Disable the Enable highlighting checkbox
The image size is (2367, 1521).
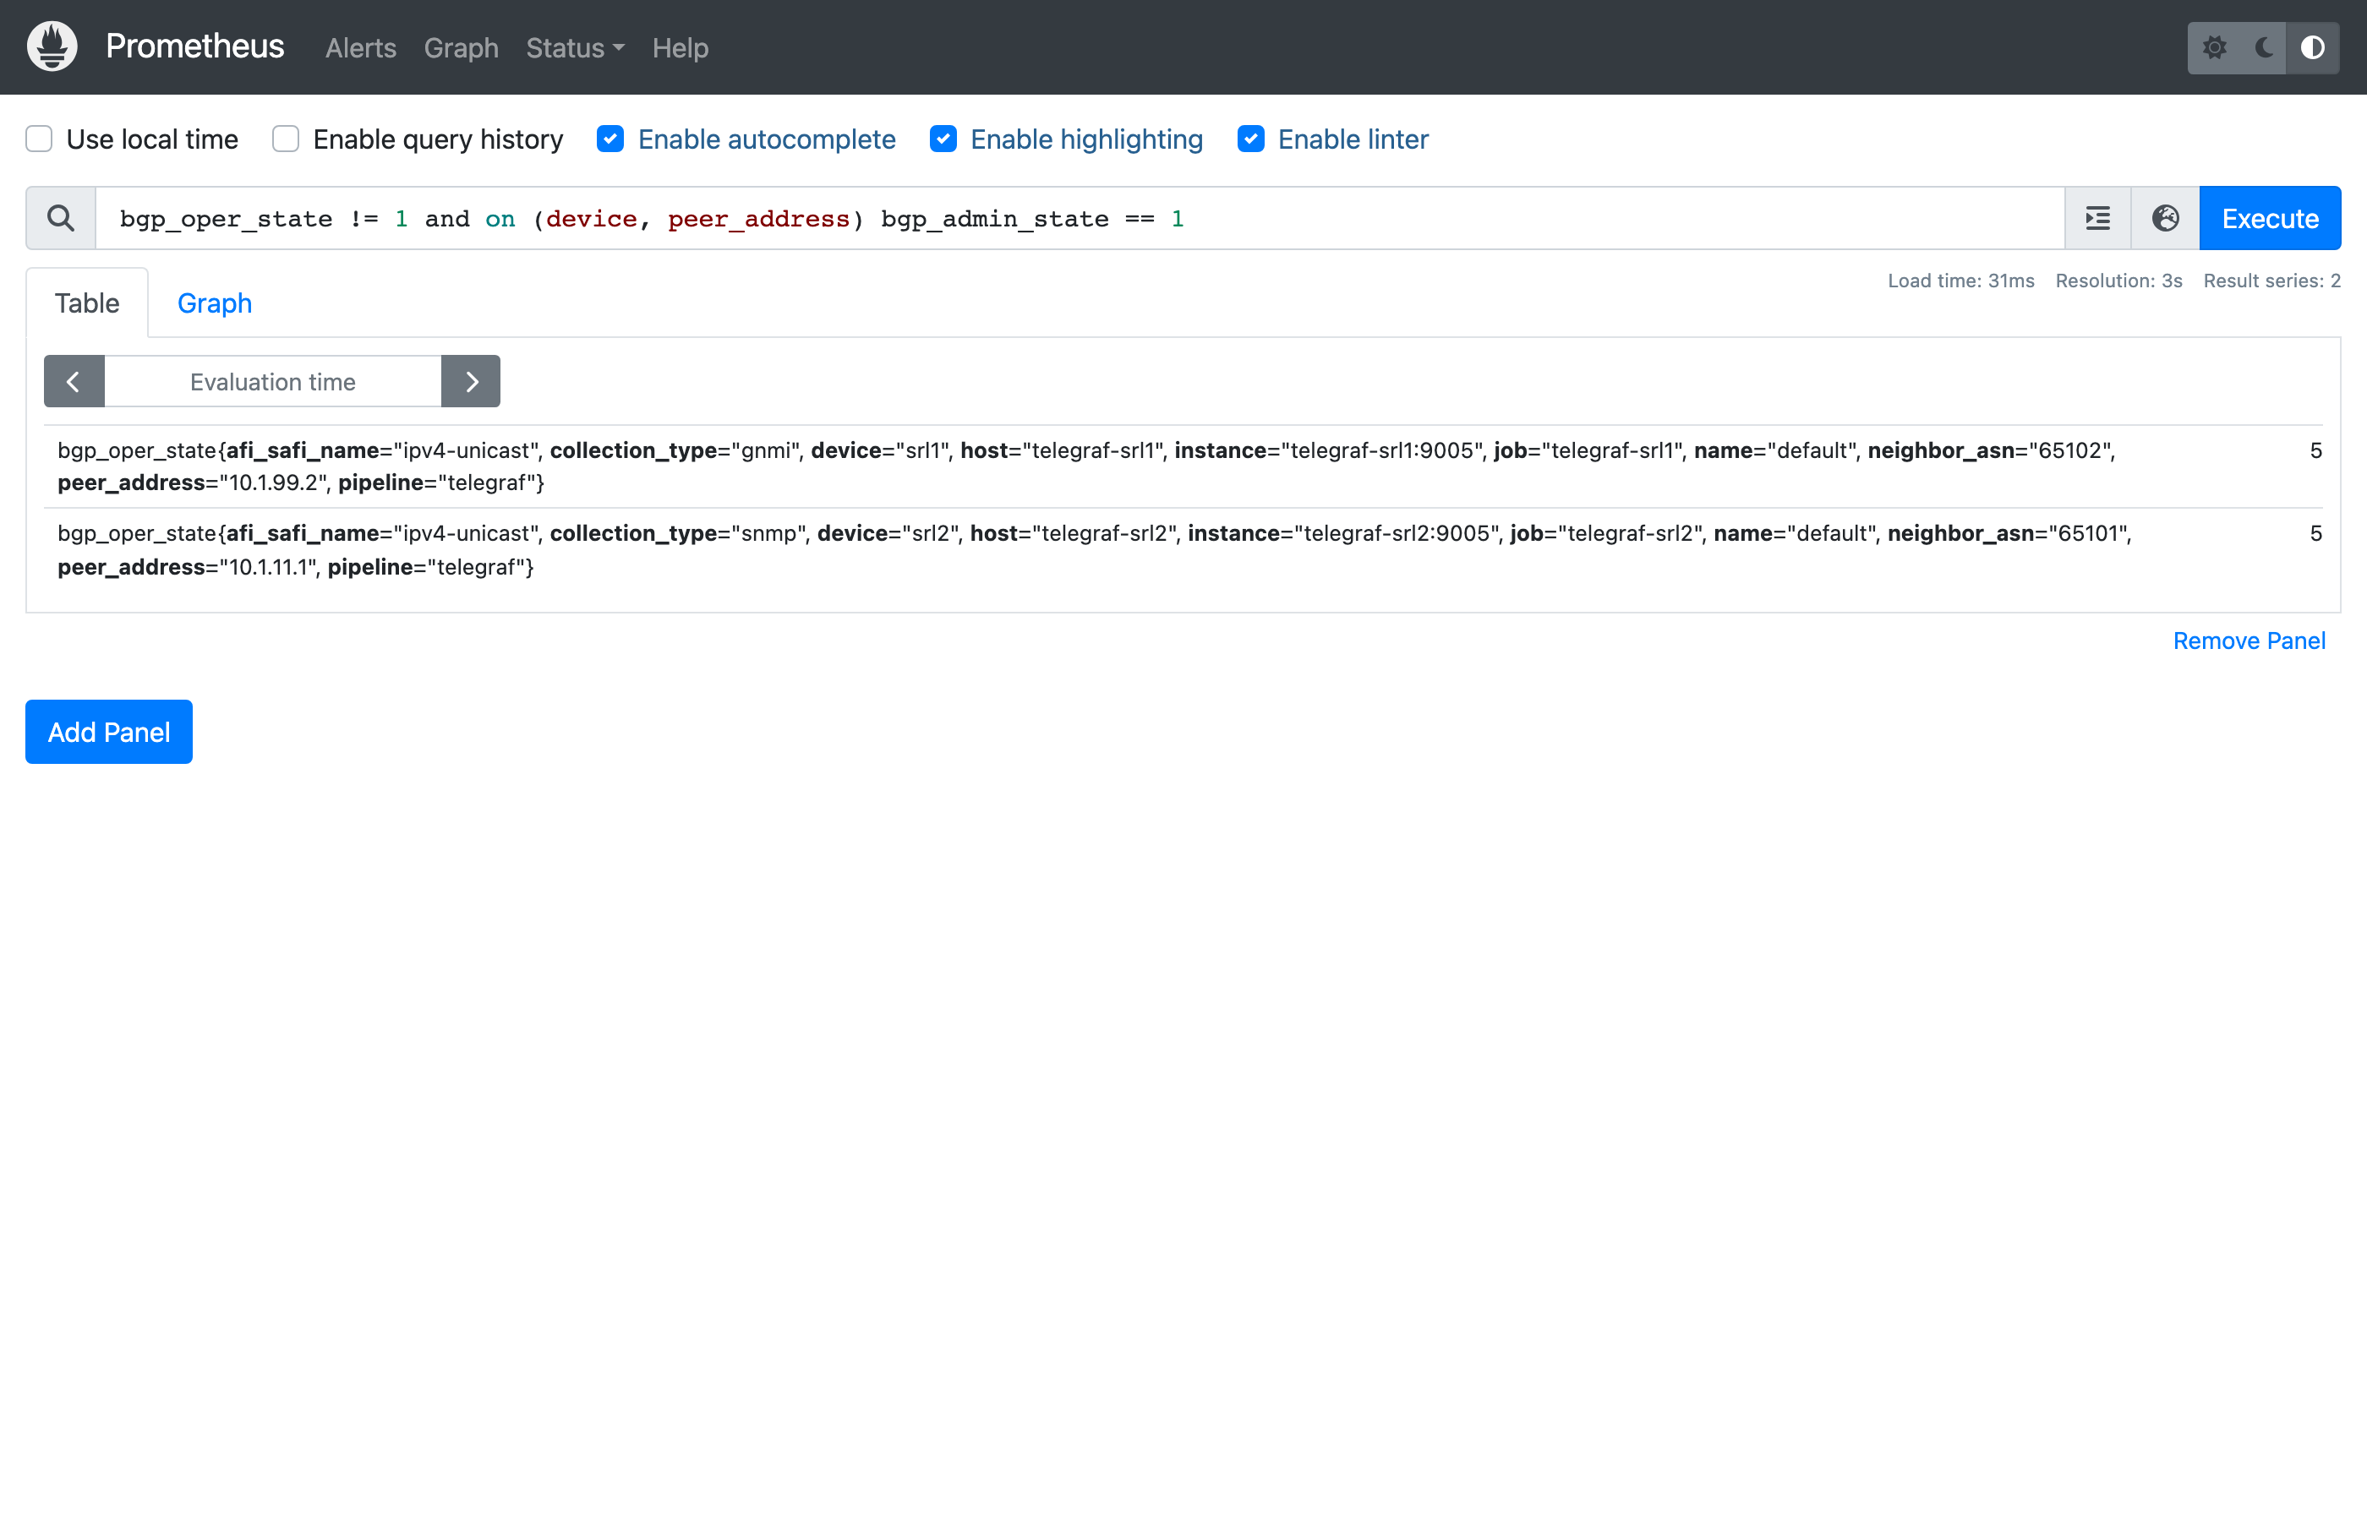click(x=943, y=139)
